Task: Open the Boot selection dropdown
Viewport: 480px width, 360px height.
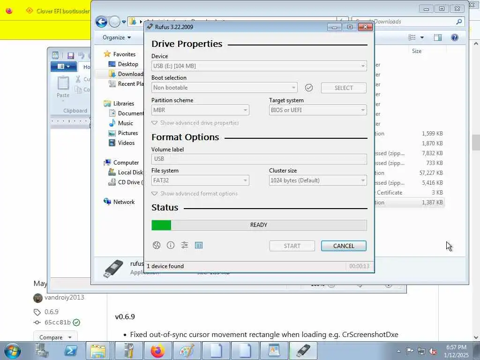Action: pos(224,88)
